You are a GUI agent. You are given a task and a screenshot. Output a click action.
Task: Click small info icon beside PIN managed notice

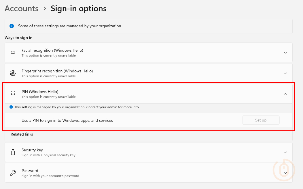(x=11, y=107)
